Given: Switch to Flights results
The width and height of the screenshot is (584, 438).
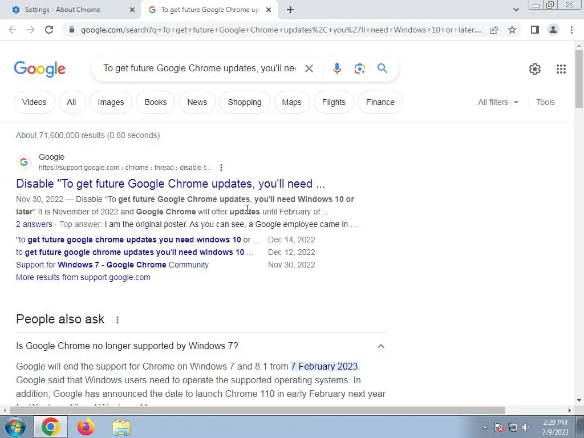Looking at the screenshot, I should (334, 102).
